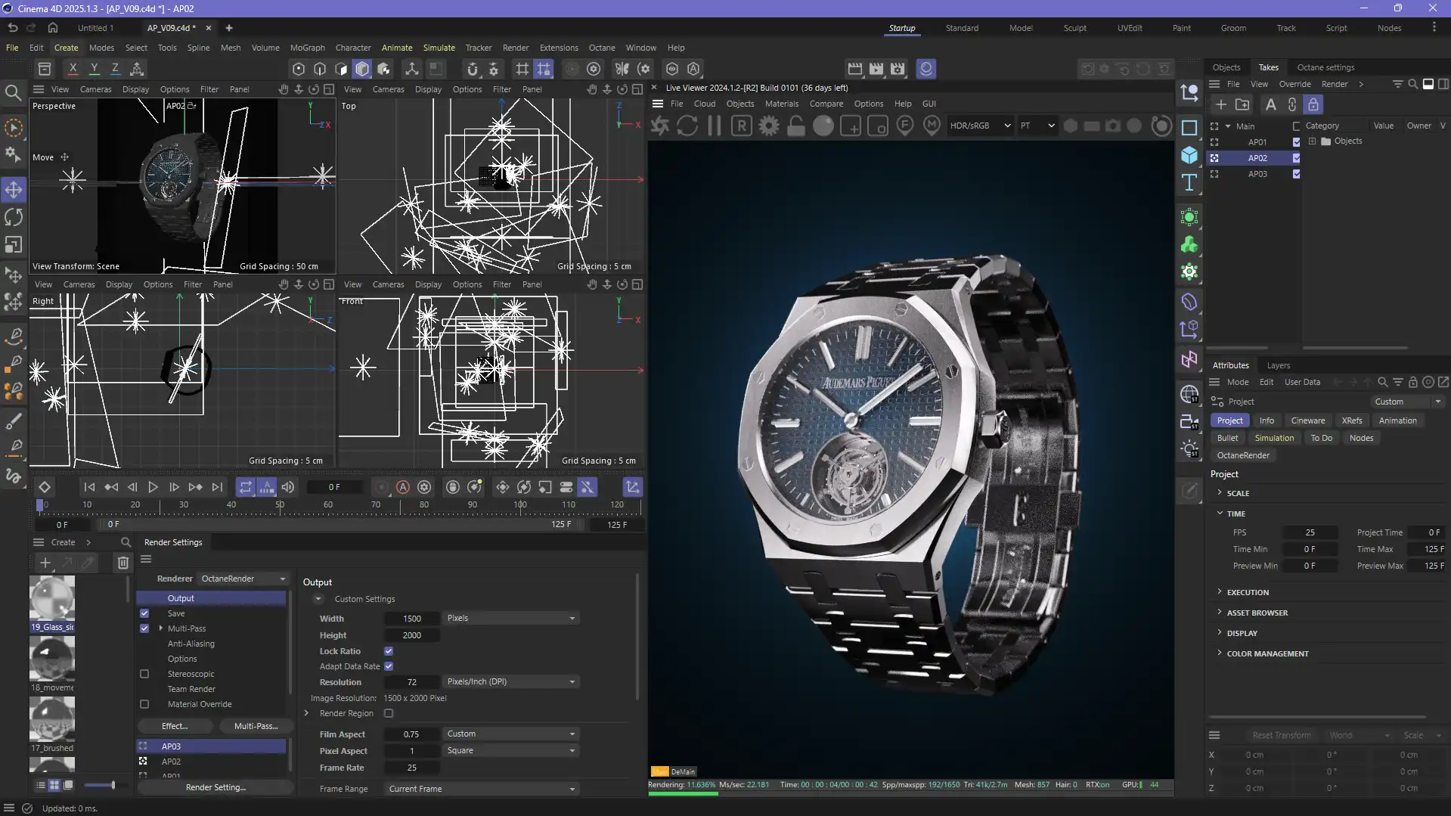Screen dimensions: 1451x816
Task: Click the Play Forward button on timeline
Action: (x=153, y=488)
